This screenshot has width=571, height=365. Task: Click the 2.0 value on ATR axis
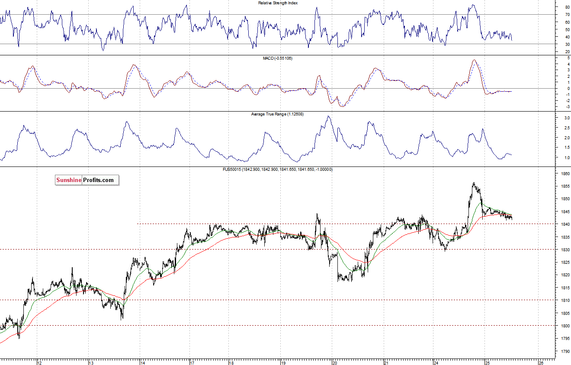pyautogui.click(x=566, y=138)
